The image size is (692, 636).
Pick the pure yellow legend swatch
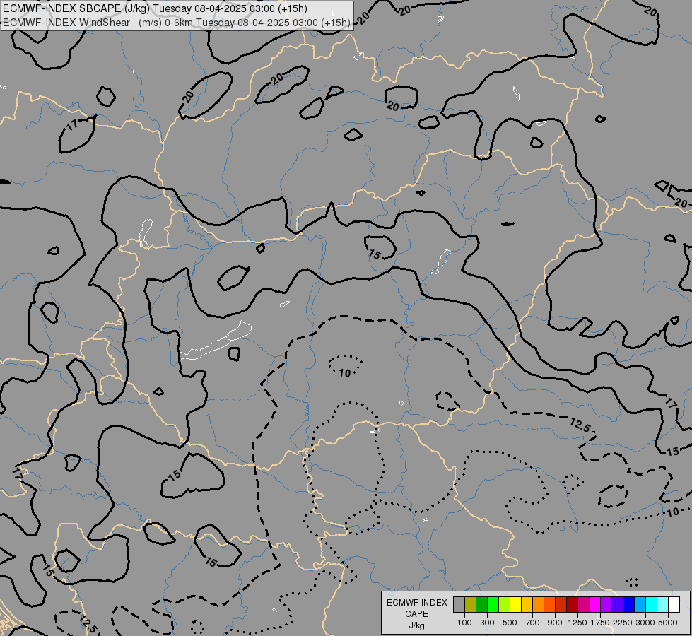click(x=515, y=604)
